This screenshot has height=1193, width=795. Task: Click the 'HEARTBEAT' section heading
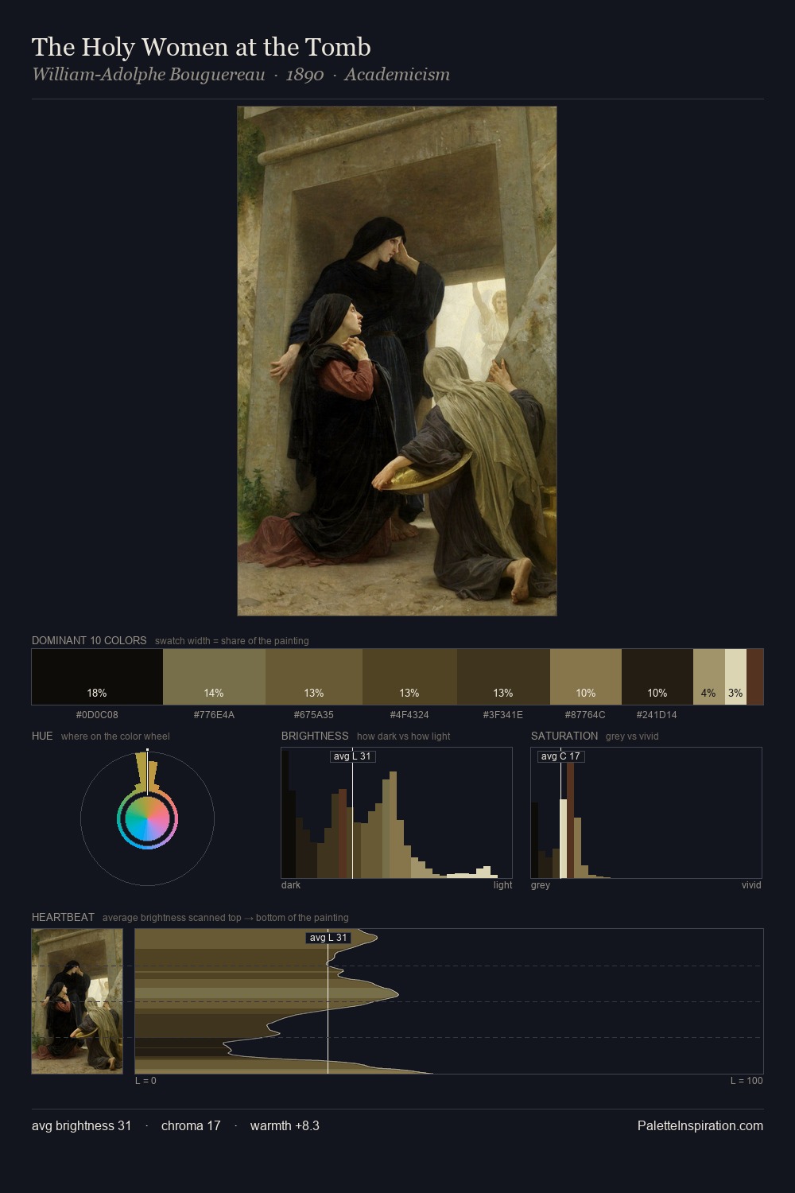[x=63, y=917]
